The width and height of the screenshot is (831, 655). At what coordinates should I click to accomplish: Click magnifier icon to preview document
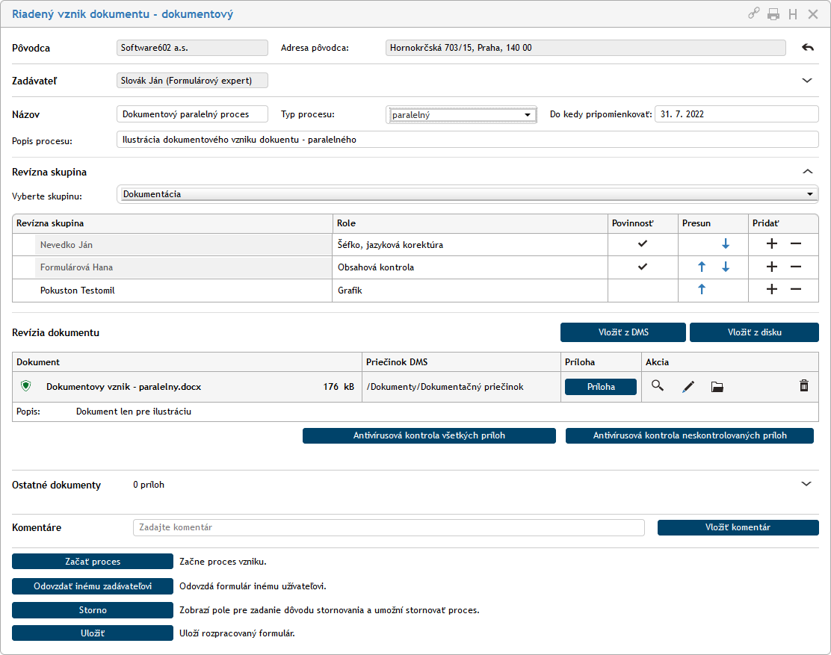658,386
